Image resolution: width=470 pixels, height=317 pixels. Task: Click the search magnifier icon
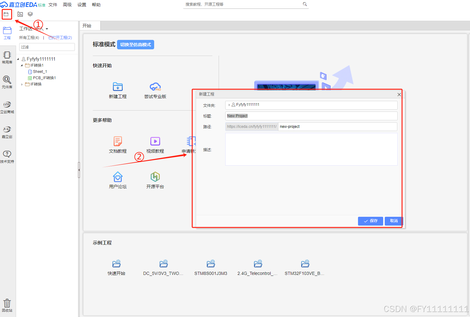pyautogui.click(x=305, y=4)
